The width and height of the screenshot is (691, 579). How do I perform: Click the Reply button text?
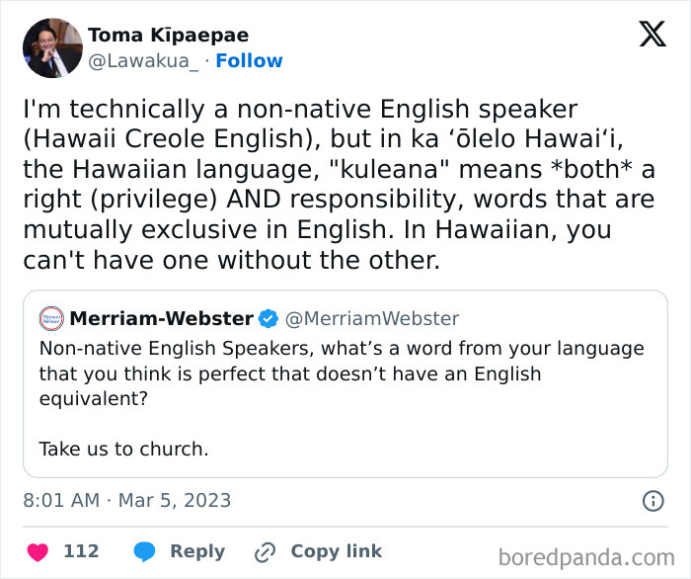coord(196,551)
